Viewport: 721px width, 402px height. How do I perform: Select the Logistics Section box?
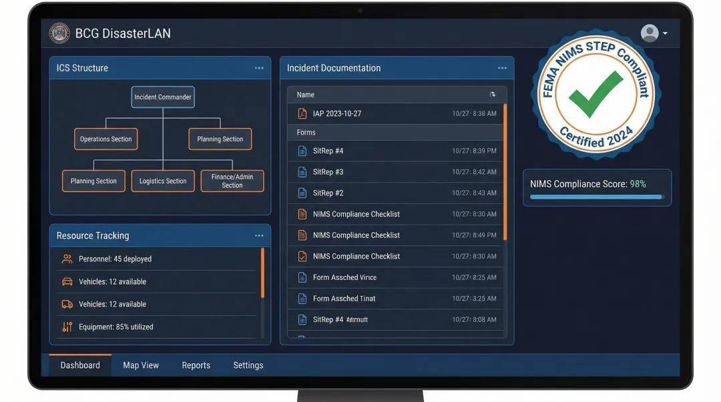point(163,181)
